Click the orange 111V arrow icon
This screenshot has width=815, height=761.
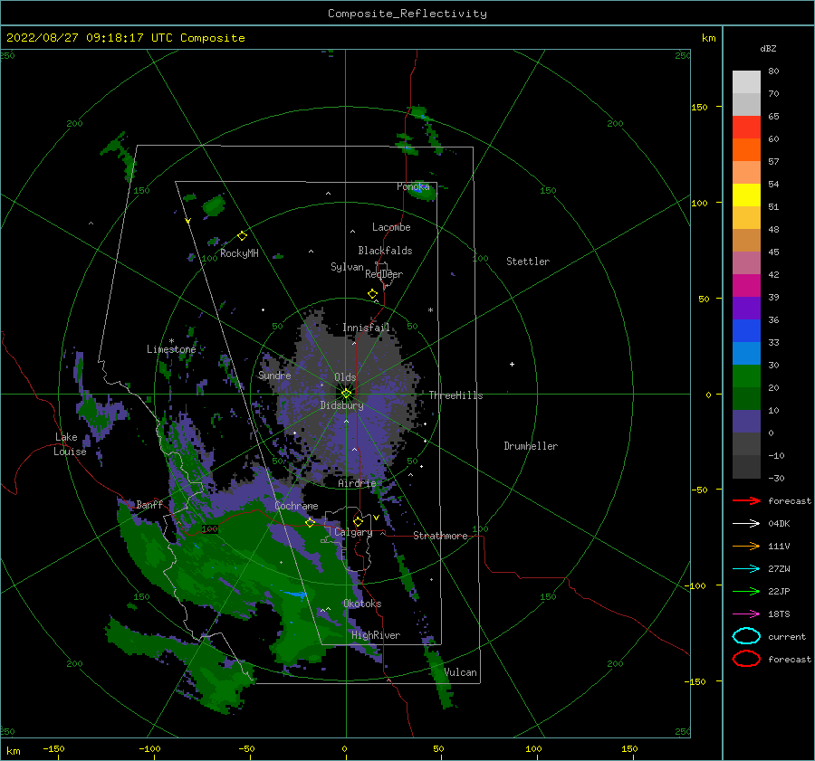pos(746,546)
